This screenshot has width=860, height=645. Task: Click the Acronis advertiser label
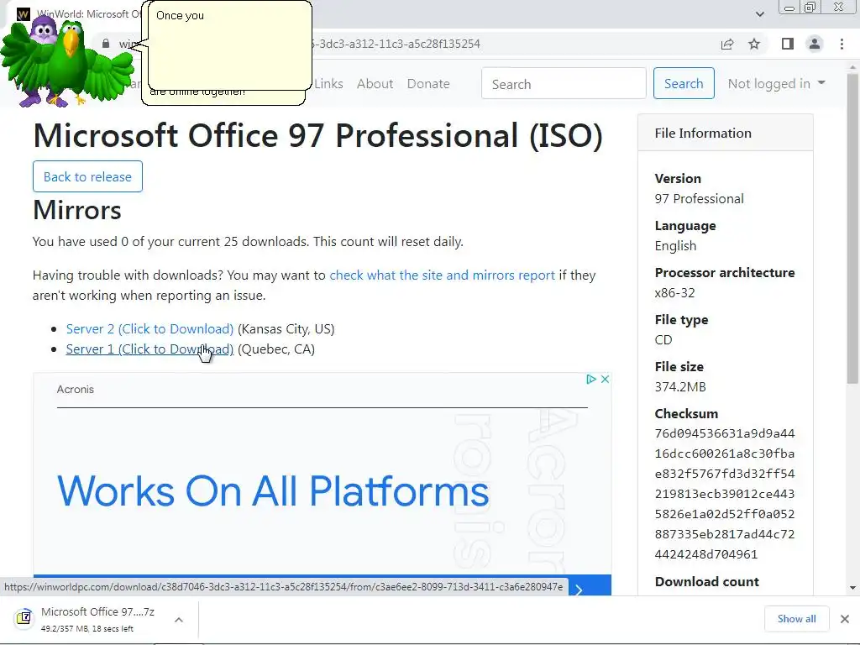click(75, 390)
